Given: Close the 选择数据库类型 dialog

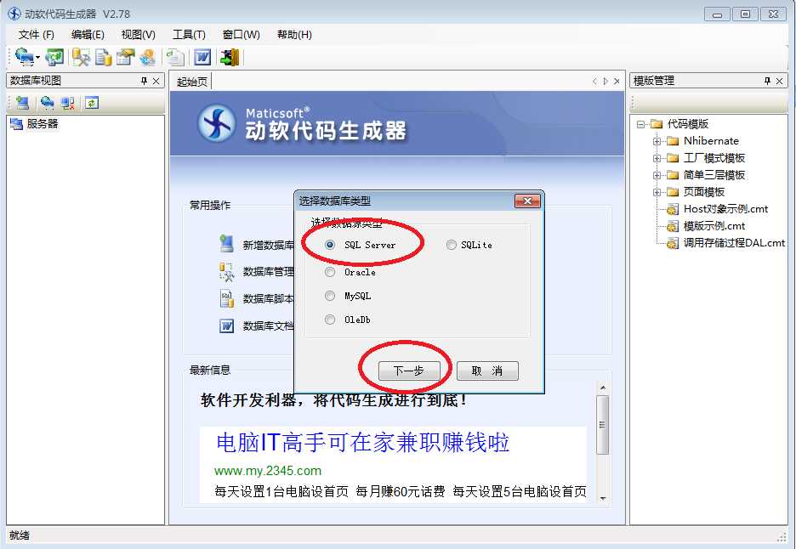Looking at the screenshot, I should [x=527, y=201].
